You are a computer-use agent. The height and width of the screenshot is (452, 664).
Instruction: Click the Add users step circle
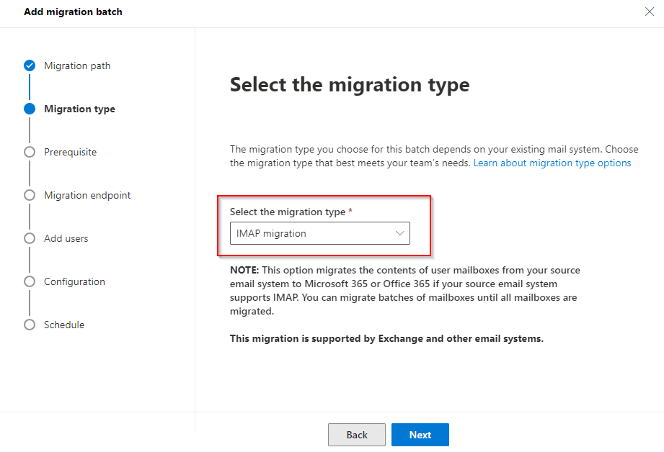[x=30, y=238]
